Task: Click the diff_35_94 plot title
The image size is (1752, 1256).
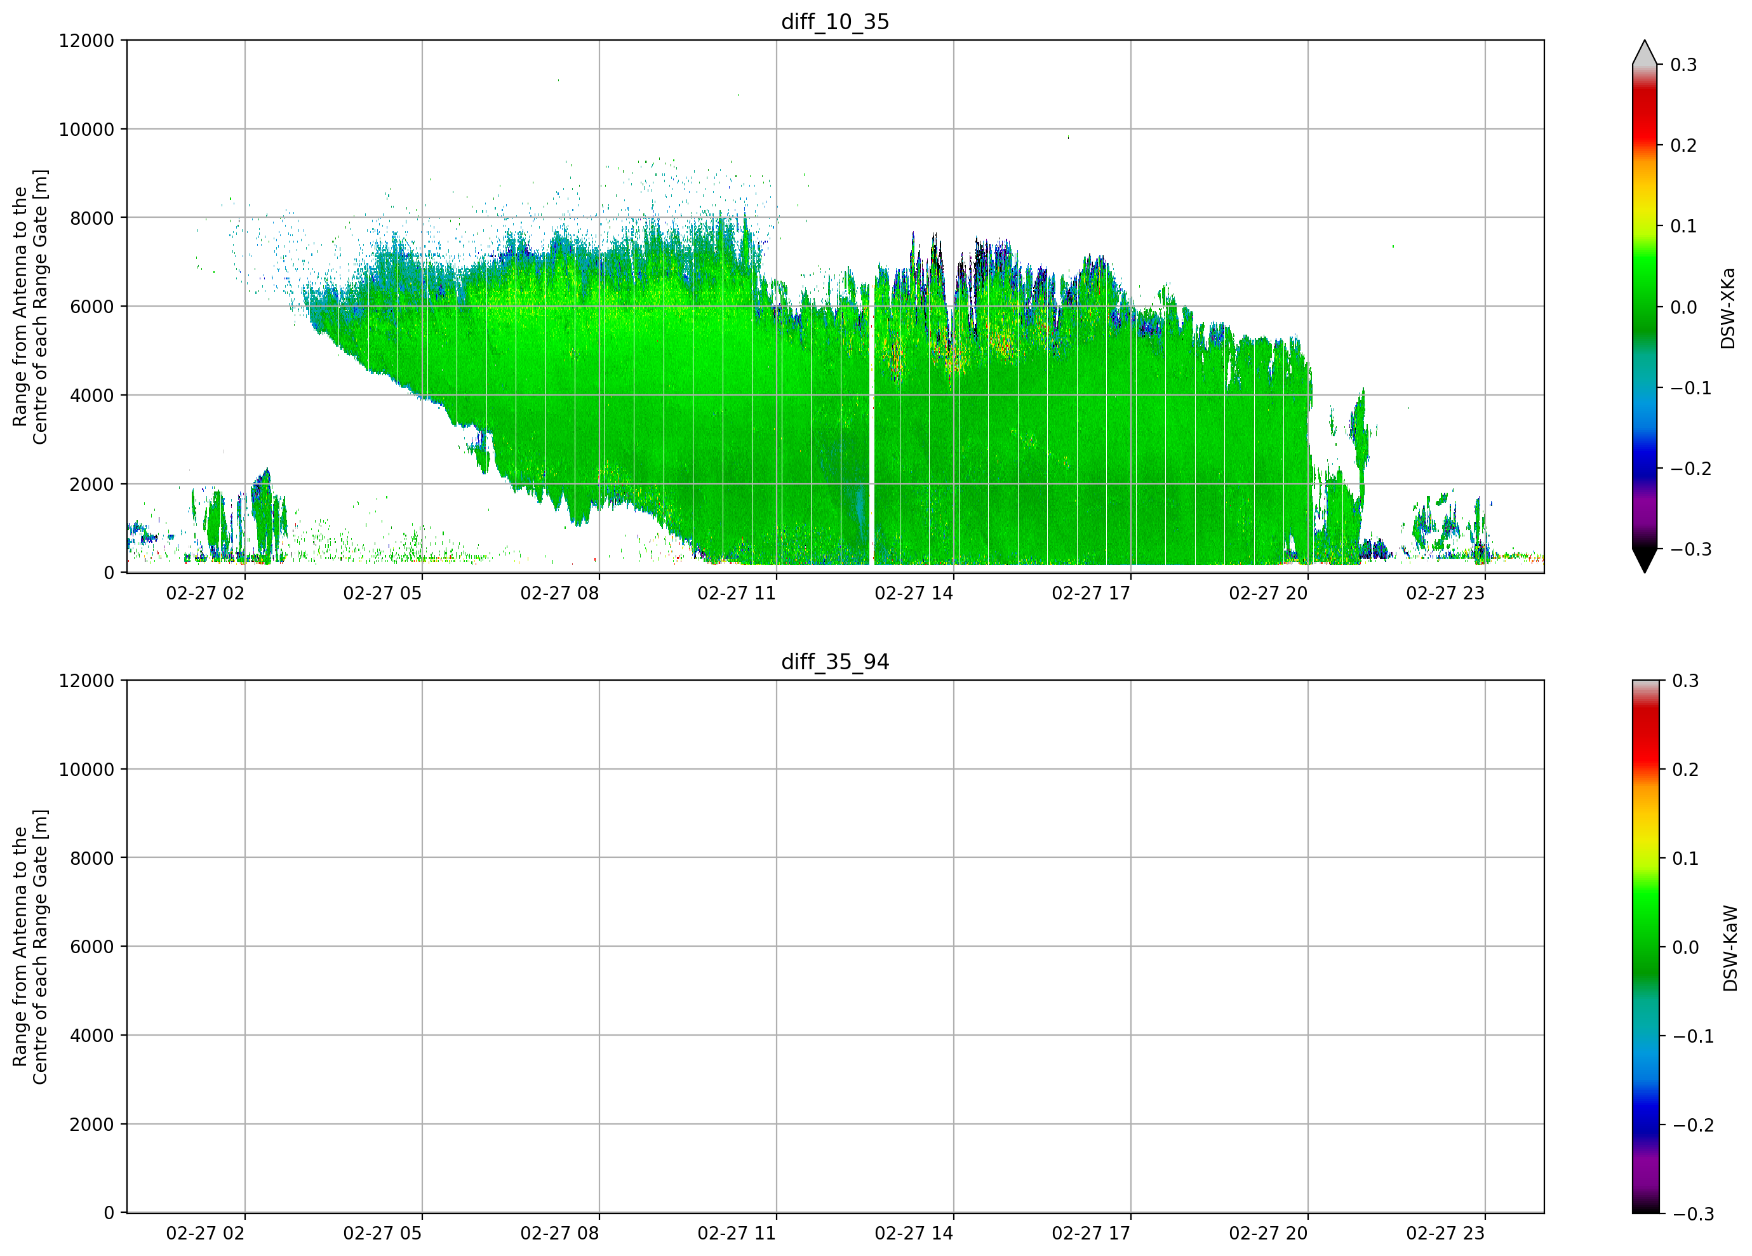Action: click(835, 662)
